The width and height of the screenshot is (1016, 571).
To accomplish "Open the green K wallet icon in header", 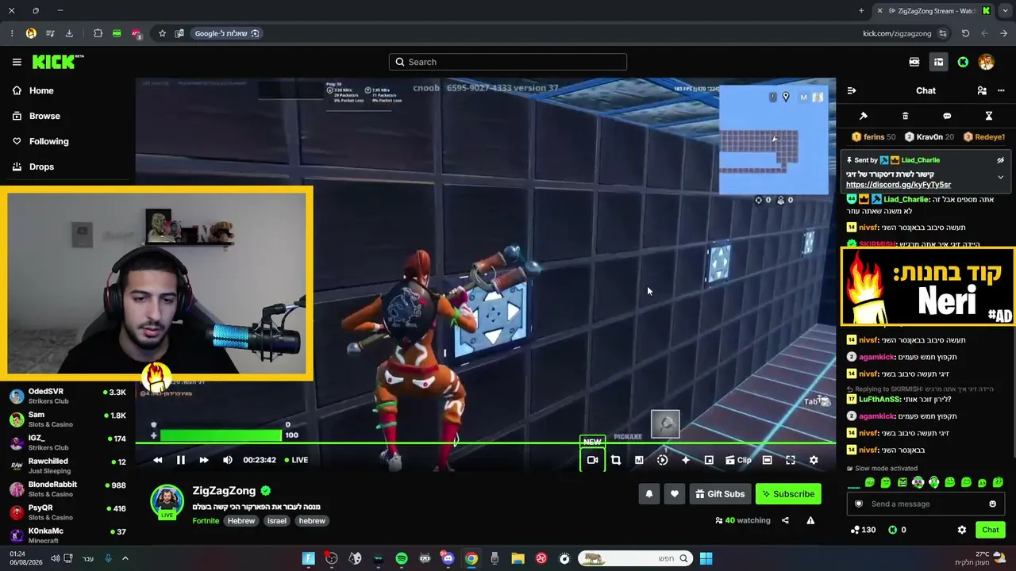I will [963, 62].
